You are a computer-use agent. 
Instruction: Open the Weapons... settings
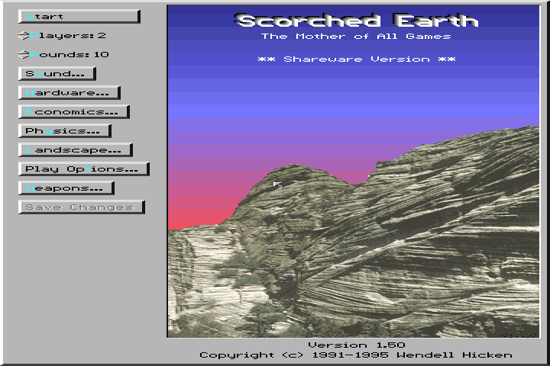pyautogui.click(x=66, y=188)
